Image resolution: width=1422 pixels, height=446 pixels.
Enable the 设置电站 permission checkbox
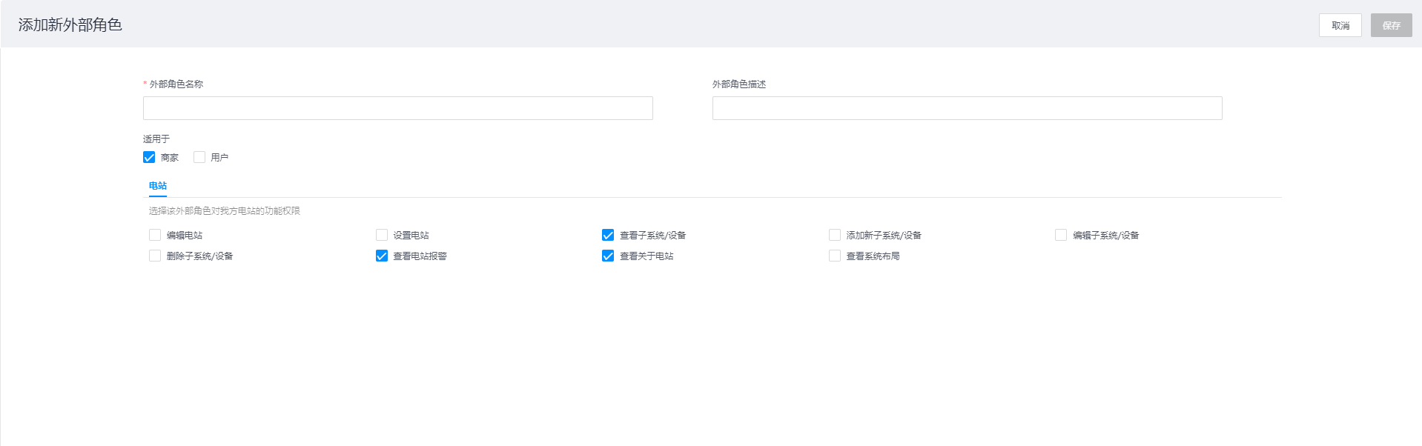[382, 235]
